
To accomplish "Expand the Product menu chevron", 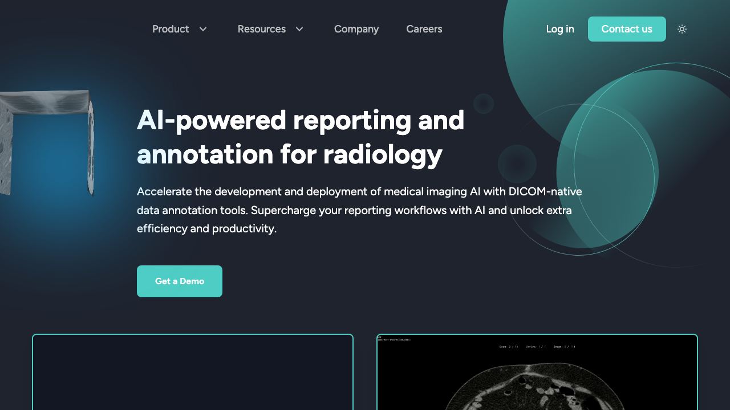I will click(203, 29).
